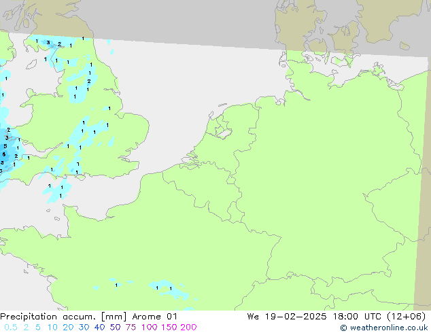This screenshot has width=431, height=333.
Task: Click the '20' legend value
Action: 68,328
